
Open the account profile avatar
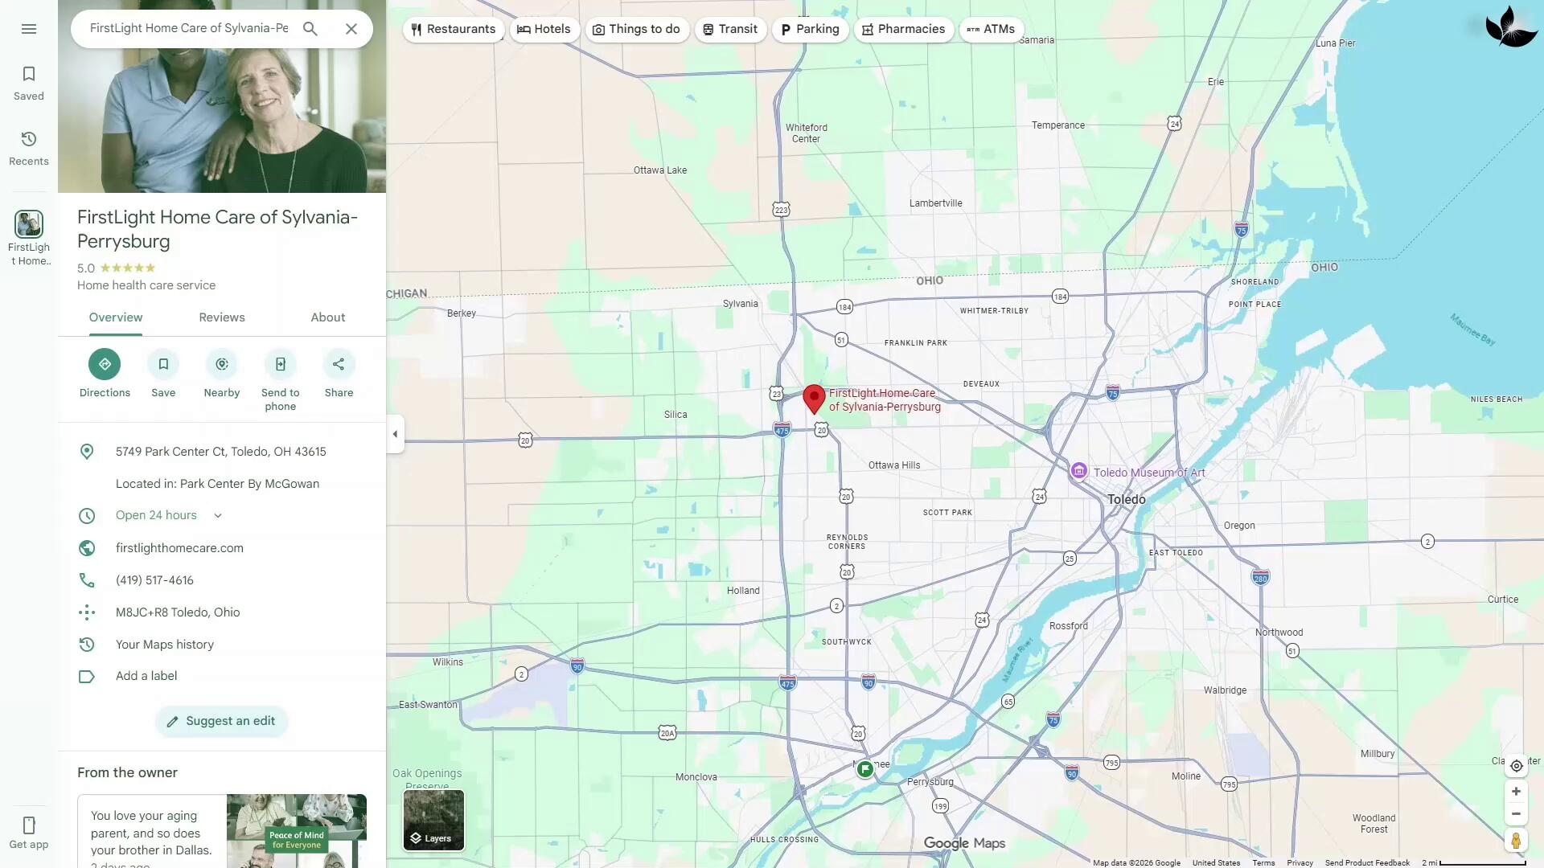(1512, 27)
